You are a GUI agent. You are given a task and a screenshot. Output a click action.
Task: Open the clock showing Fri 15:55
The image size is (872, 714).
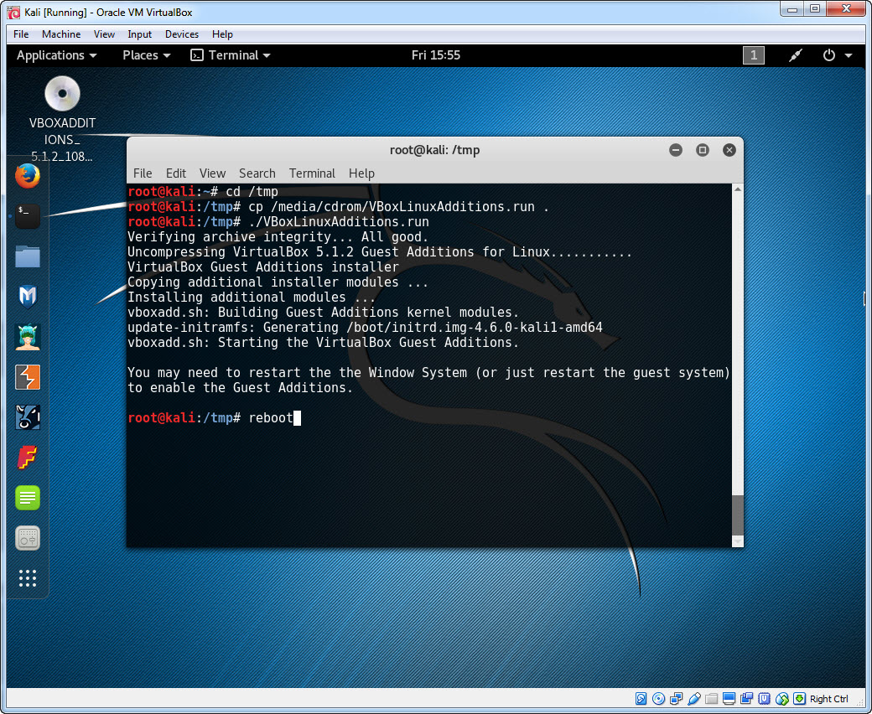tap(436, 55)
